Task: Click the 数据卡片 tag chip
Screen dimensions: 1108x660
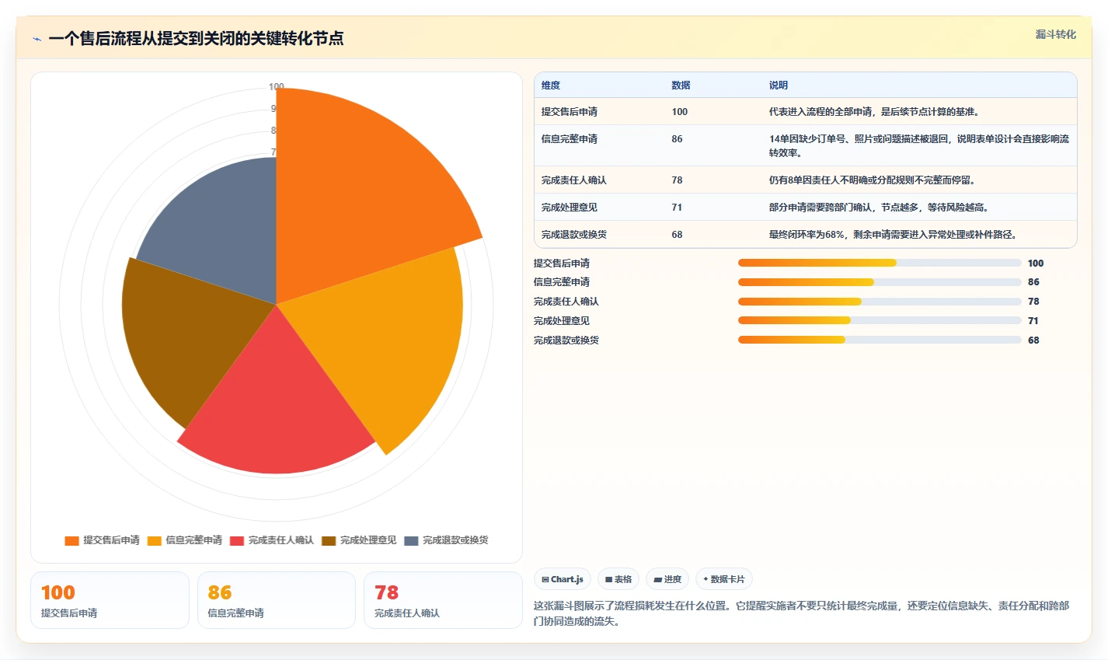Action: (724, 579)
